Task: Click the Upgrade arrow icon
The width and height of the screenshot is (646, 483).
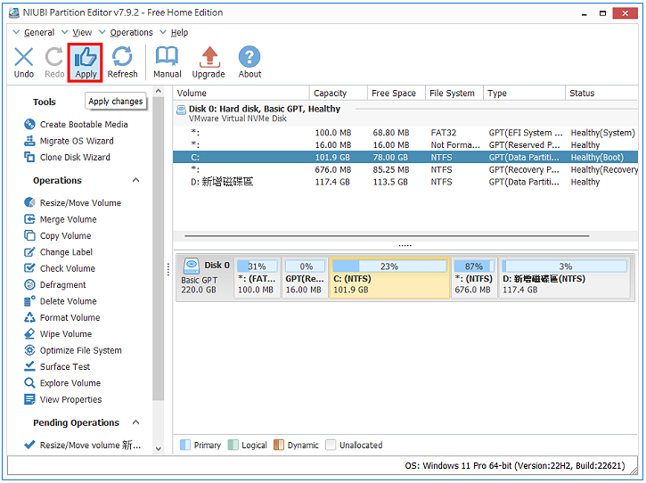Action: [209, 61]
